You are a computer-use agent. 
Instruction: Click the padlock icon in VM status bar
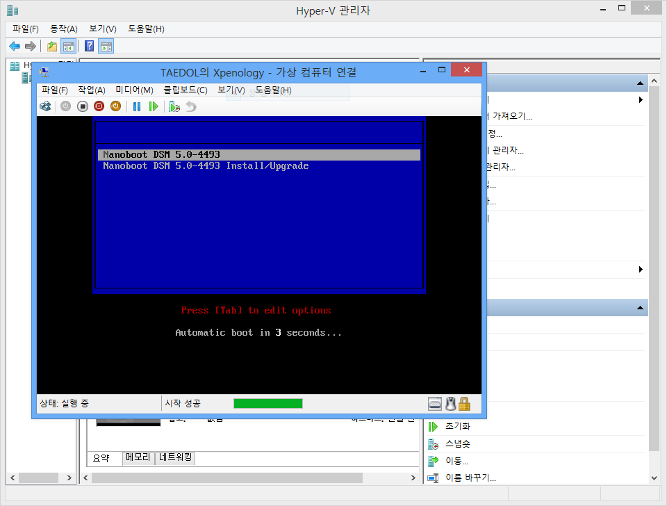click(465, 403)
